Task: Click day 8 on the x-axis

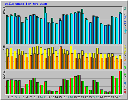Action: pyautogui.click(x=34, y=97)
